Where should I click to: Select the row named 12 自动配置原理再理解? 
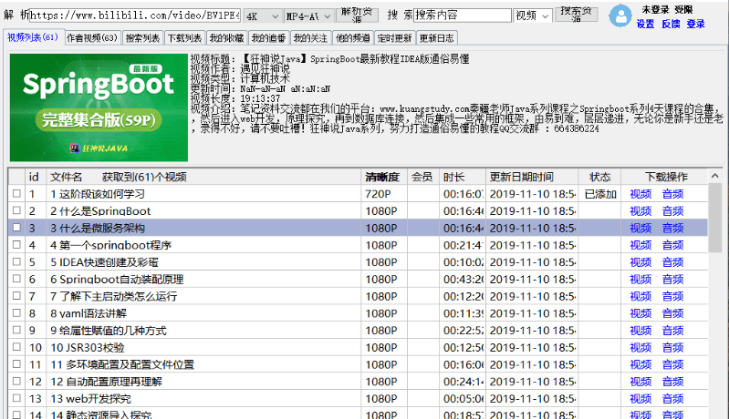click(358, 382)
